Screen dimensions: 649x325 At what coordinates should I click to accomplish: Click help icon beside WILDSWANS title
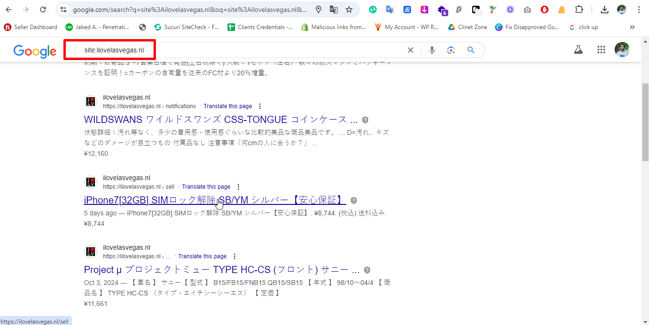click(365, 120)
